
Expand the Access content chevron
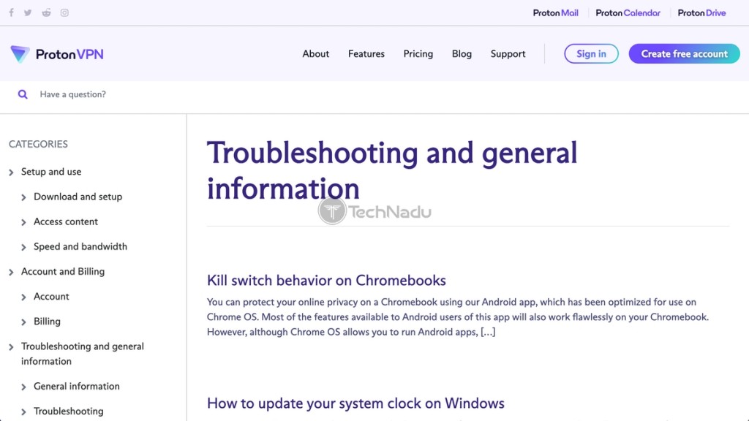23,222
